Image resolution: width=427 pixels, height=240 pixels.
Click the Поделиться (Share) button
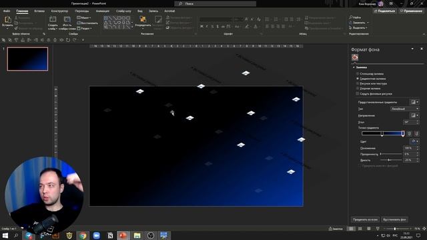tap(384, 11)
